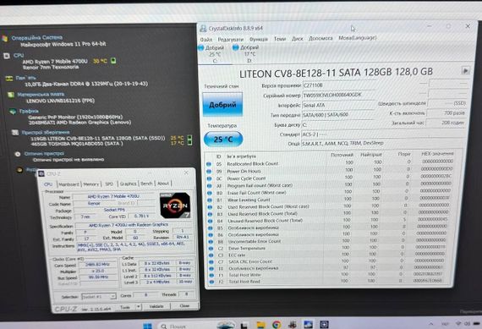Click the green LITEON drive temperature indicator in Speccy
The image size is (482, 329).
click(190, 138)
